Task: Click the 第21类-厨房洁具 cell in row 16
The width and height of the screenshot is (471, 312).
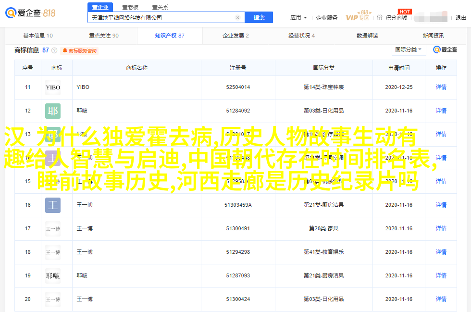Action: pos(323,205)
